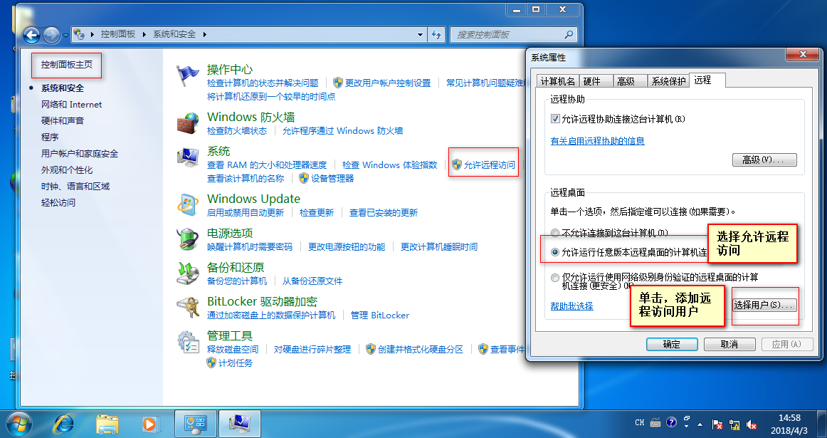
Task: Click the Administrative Tools gear icon
Action: [187, 342]
